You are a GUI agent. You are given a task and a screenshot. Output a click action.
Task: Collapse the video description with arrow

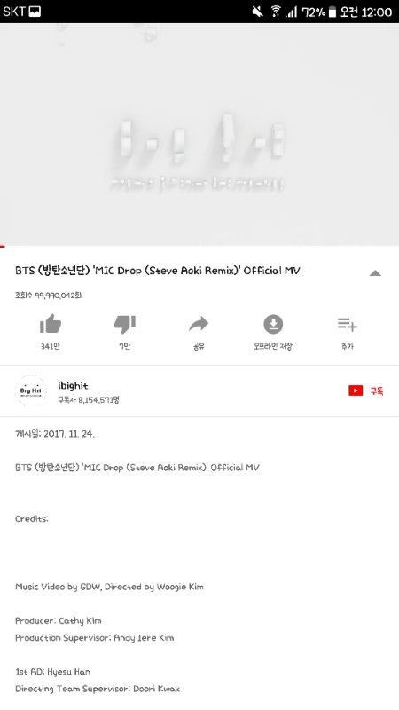[375, 272]
